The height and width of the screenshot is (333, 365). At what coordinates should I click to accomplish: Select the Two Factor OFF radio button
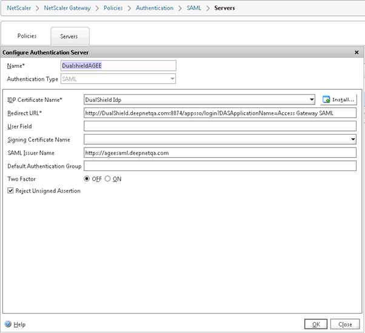(x=87, y=179)
